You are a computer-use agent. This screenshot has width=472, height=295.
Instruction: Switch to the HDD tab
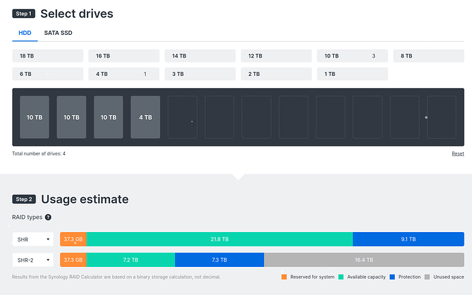click(25, 33)
